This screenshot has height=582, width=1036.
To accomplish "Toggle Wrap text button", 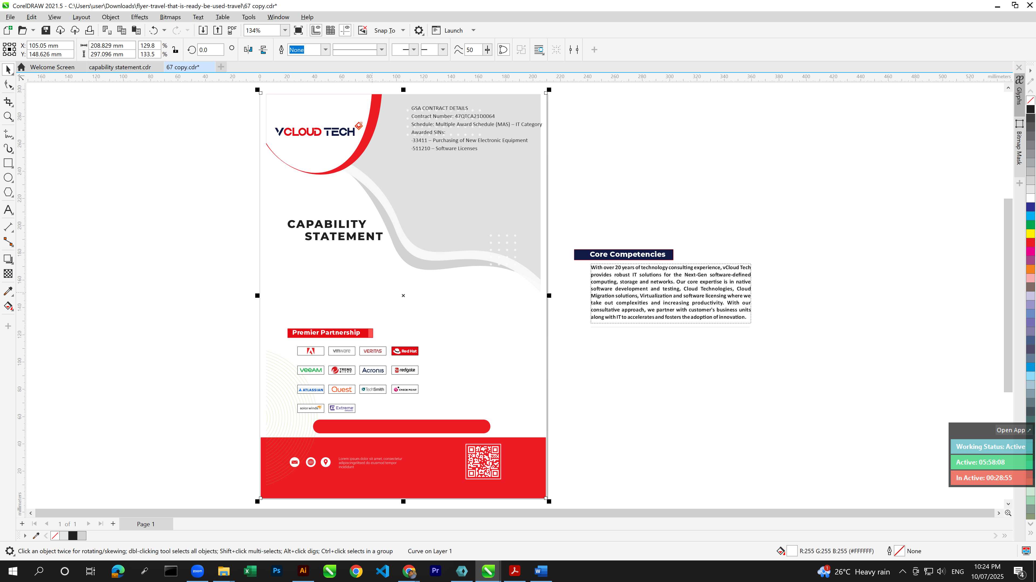I will pos(539,50).
